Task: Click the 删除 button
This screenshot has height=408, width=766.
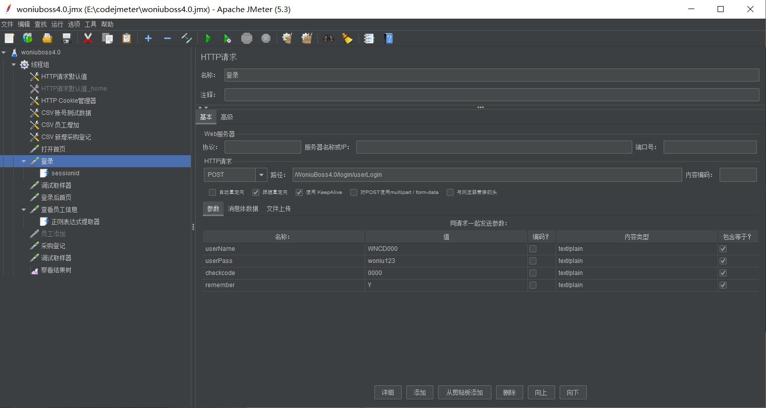Action: [x=509, y=392]
